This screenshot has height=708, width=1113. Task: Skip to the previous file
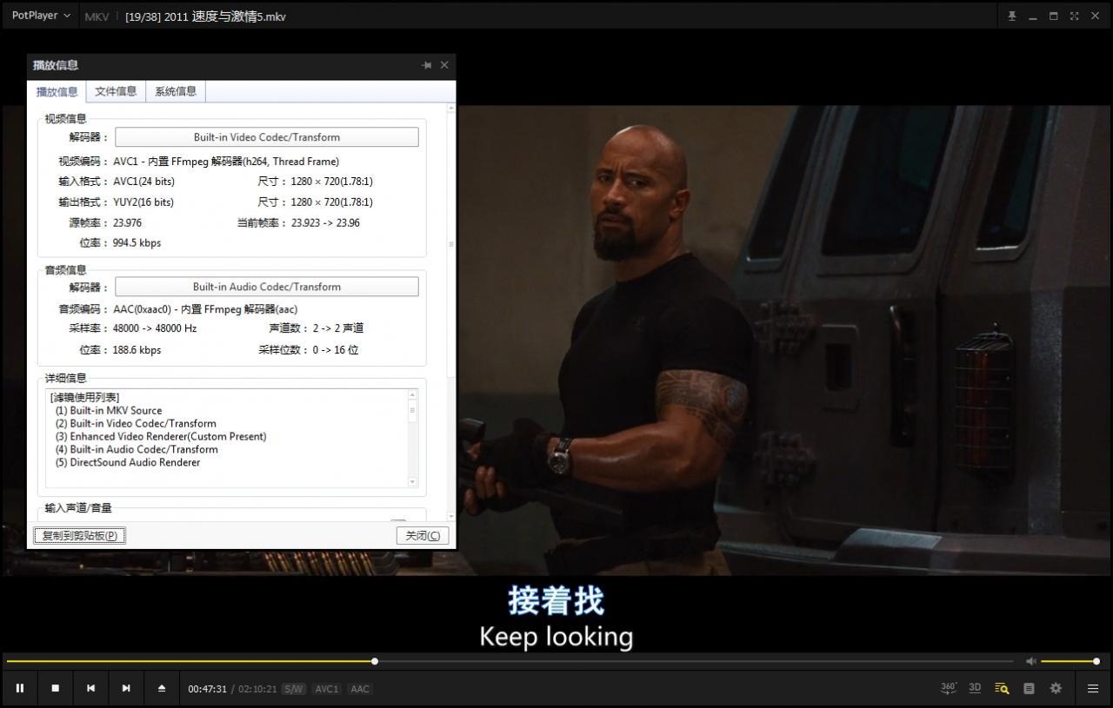pyautogui.click(x=90, y=689)
